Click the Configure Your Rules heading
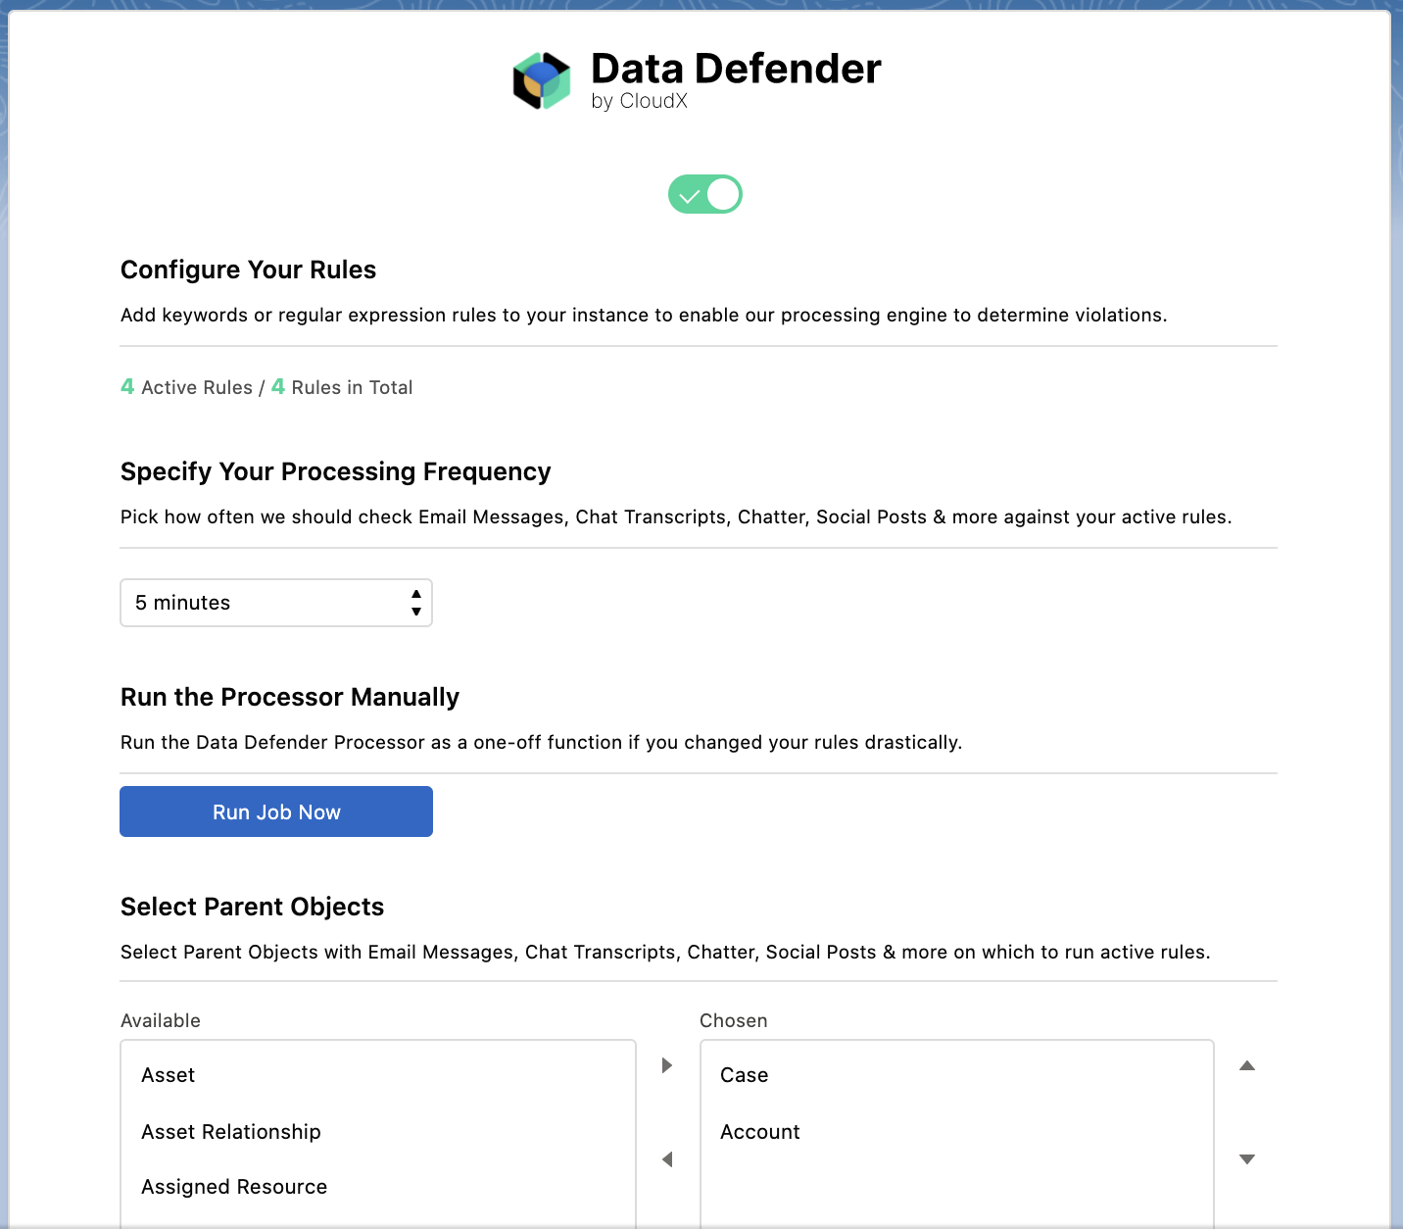This screenshot has height=1229, width=1403. (248, 270)
